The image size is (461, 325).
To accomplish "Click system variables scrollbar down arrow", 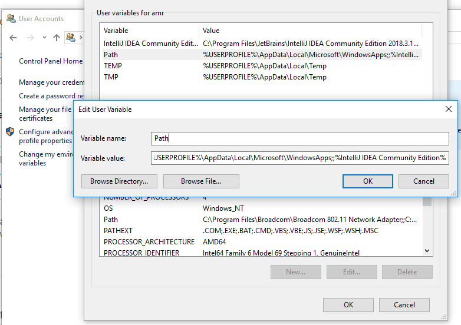I will [427, 251].
